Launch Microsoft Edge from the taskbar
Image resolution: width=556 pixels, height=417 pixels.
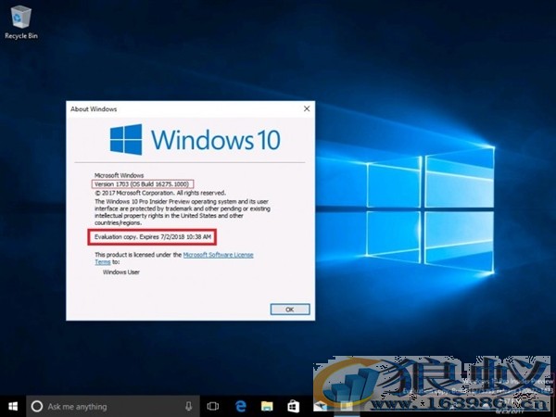[240, 407]
